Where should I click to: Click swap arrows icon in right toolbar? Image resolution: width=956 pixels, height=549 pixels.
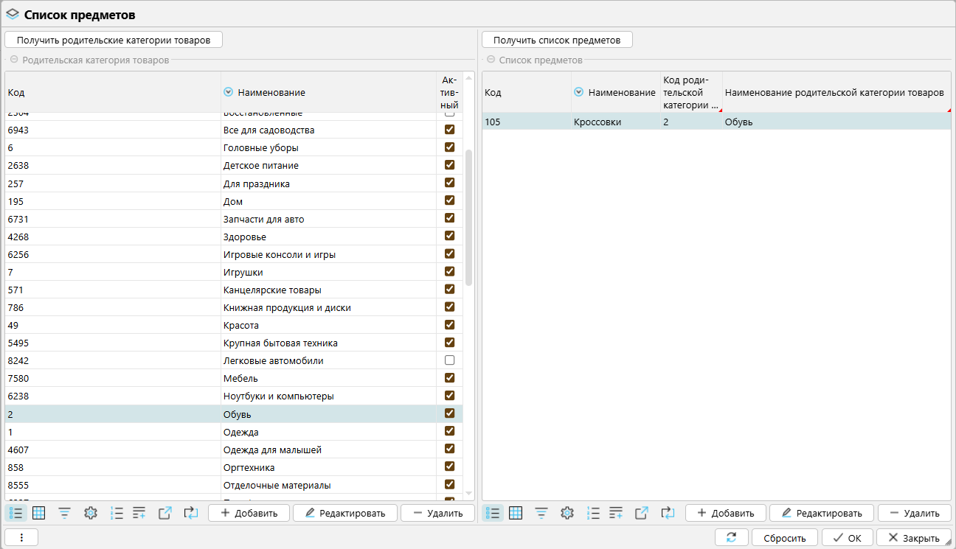tap(668, 513)
